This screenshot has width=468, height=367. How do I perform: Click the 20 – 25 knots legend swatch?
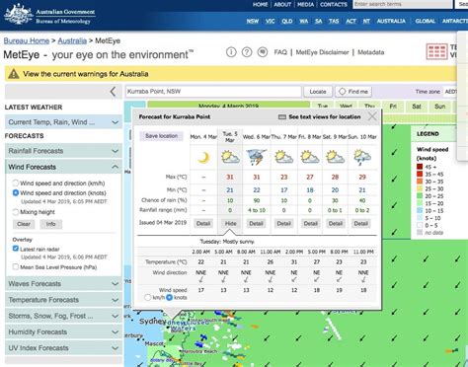pos(420,195)
